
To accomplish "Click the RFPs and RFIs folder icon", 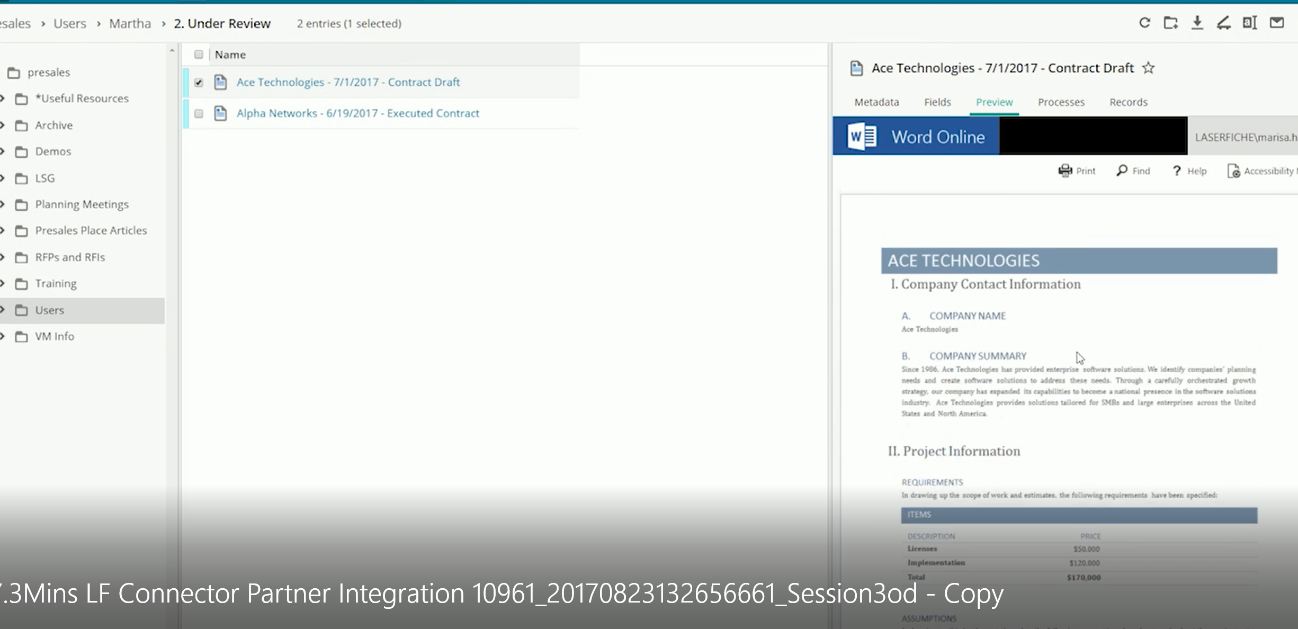I will [21, 257].
